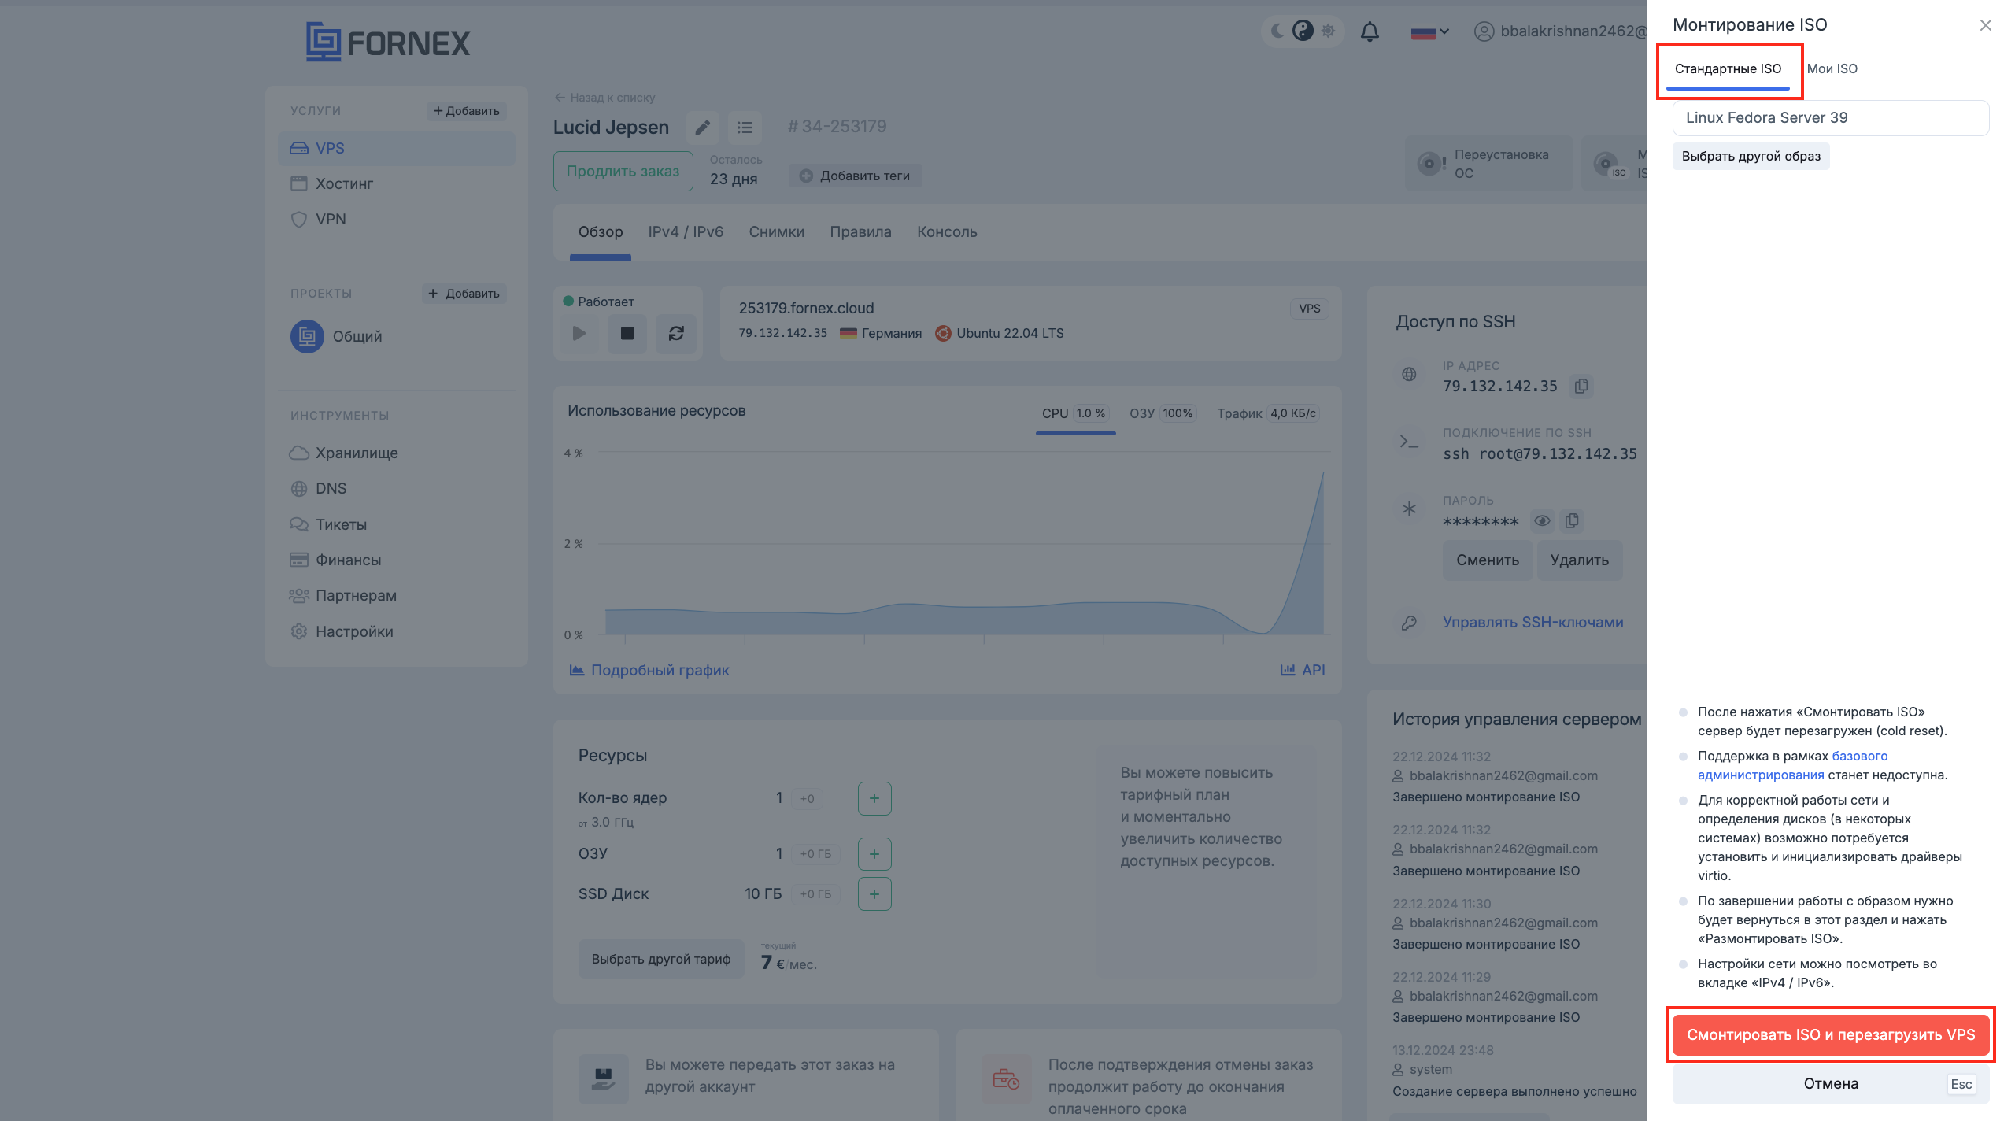This screenshot has height=1121, width=2015.
Task: Click Добавить теги button
Action: coord(855,176)
